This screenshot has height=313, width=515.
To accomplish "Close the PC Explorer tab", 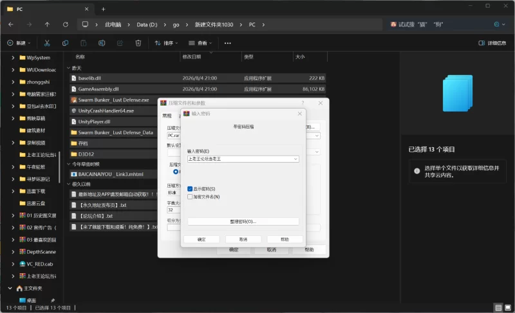I will coord(87,9).
